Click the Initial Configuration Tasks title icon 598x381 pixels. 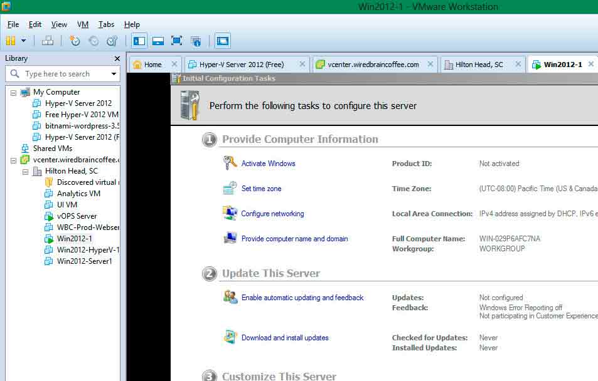176,78
